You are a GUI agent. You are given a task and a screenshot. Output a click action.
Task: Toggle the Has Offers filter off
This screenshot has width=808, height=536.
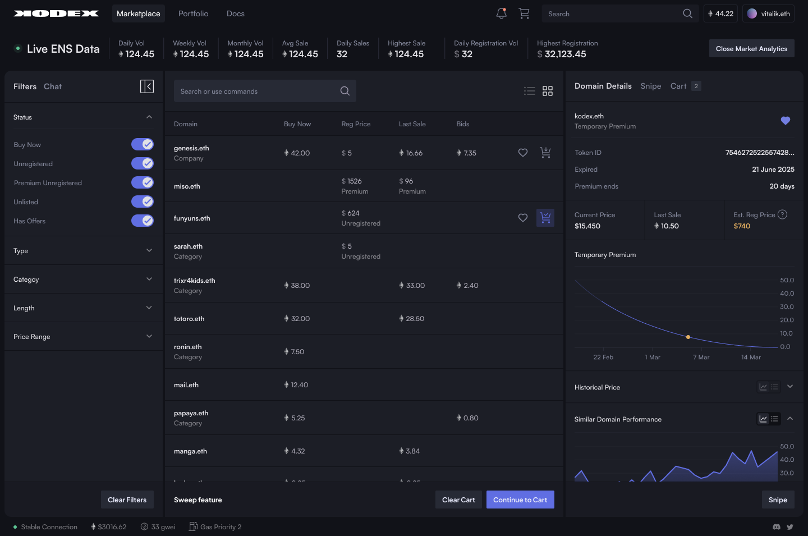tap(142, 221)
